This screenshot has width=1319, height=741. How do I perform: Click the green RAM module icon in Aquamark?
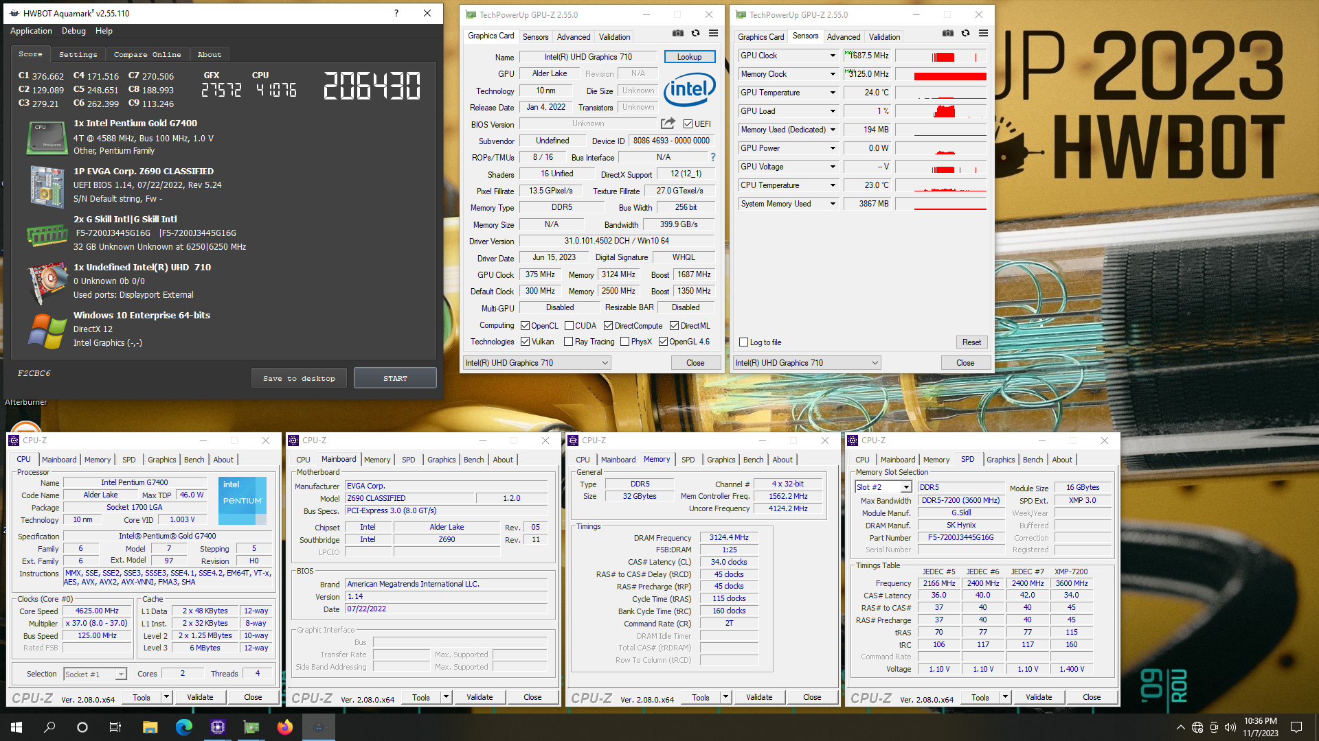coord(47,235)
